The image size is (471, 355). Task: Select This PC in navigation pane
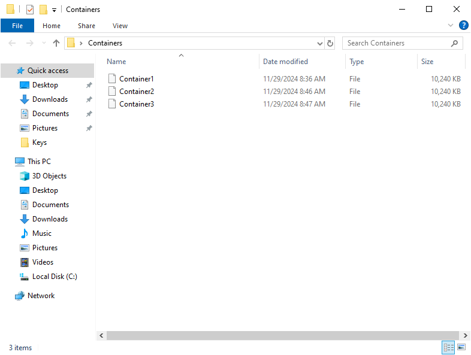tap(39, 162)
